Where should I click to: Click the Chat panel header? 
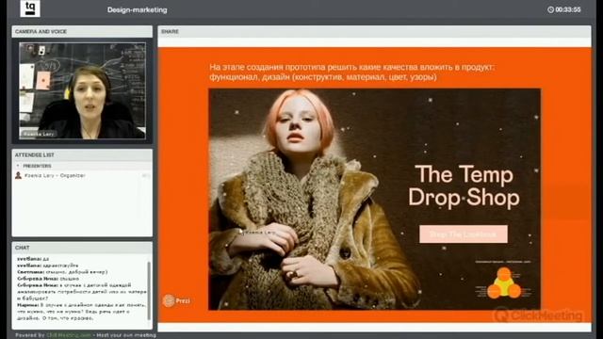82,248
